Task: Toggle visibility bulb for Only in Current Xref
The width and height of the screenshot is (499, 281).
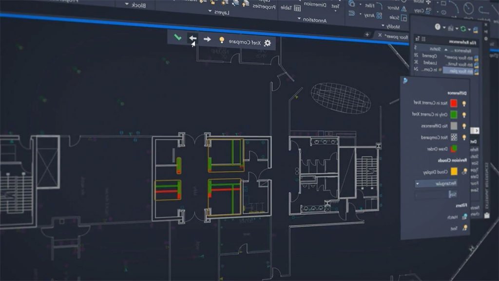Action: click(463, 115)
